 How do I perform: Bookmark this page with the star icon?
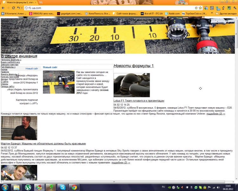tap(200, 8)
